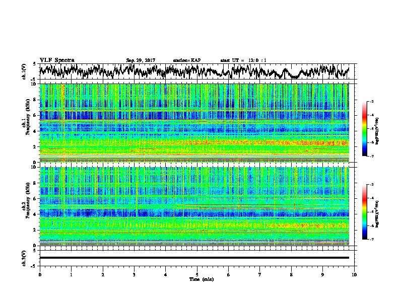Click the "ch.1(V)" waveform axis label
Screen dimensions: 399x308
(x=24, y=71)
